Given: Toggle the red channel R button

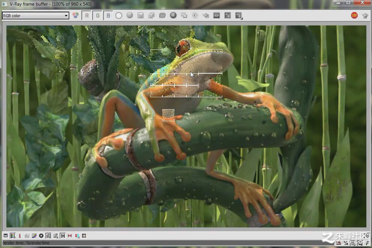Looking at the screenshot, I should coord(87,16).
